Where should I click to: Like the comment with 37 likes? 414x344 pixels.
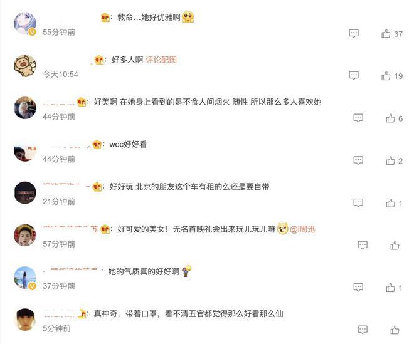386,33
